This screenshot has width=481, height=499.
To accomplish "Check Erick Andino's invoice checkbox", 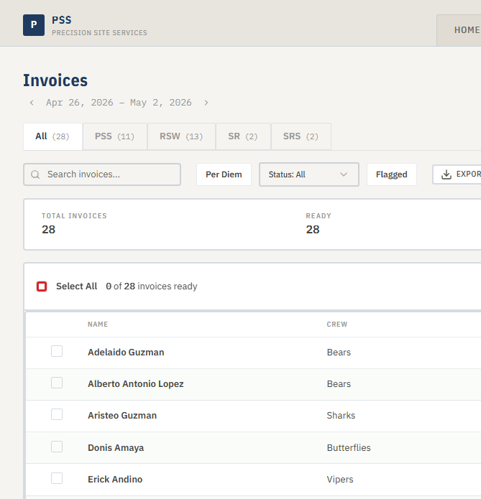I will click(57, 478).
